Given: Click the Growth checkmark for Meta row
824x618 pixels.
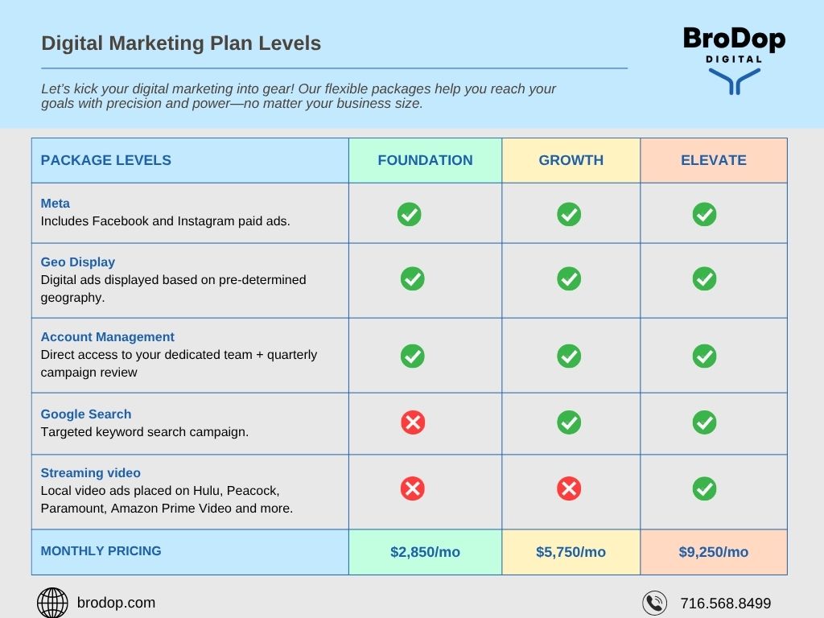Looking at the screenshot, I should coord(569,214).
